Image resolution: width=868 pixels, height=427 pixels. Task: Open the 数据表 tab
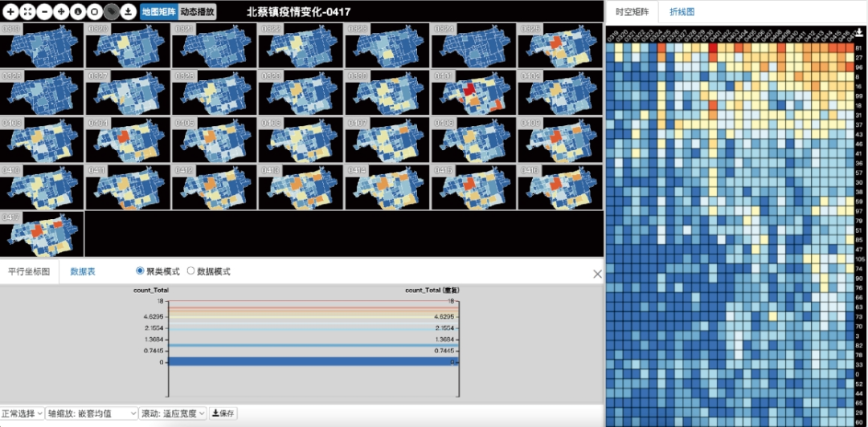click(83, 271)
